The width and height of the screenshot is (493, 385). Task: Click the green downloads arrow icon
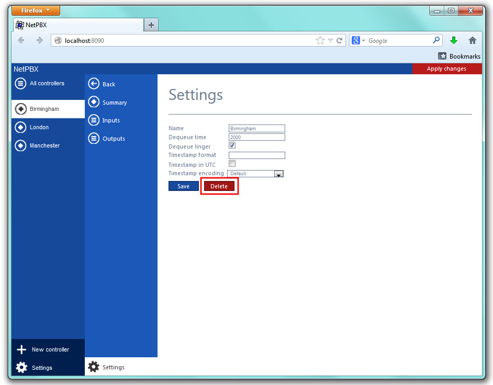(454, 40)
